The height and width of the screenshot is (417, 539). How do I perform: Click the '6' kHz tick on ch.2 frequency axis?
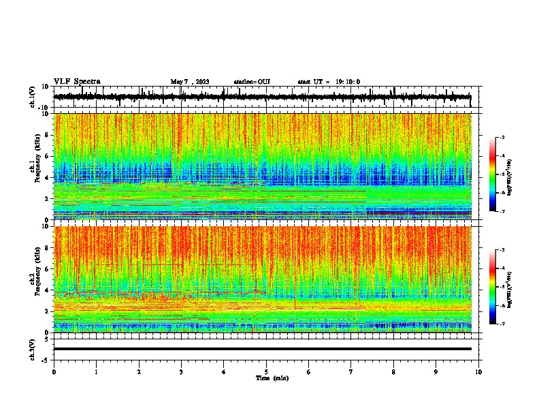pyautogui.click(x=47, y=269)
